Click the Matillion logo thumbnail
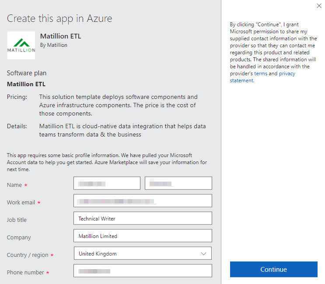This screenshot has width=325, height=284. pos(21,46)
